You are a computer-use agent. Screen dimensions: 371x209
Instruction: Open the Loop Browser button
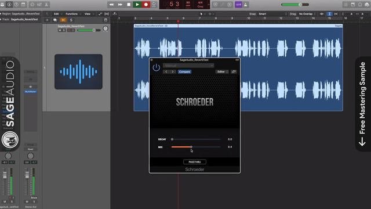pos(360,5)
